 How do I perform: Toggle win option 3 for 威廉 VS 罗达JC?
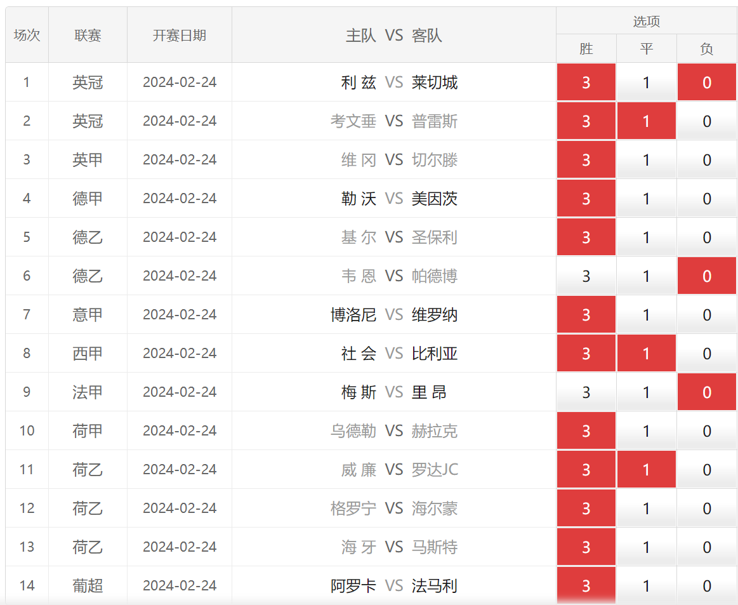tap(586, 469)
